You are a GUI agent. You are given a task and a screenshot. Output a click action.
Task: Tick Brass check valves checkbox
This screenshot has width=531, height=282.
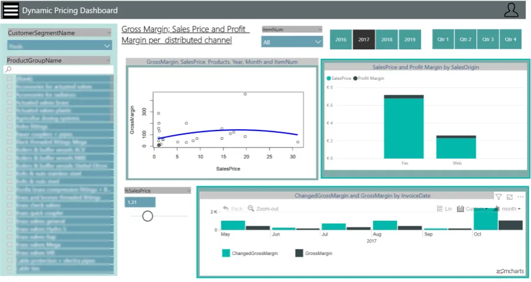tap(9, 205)
